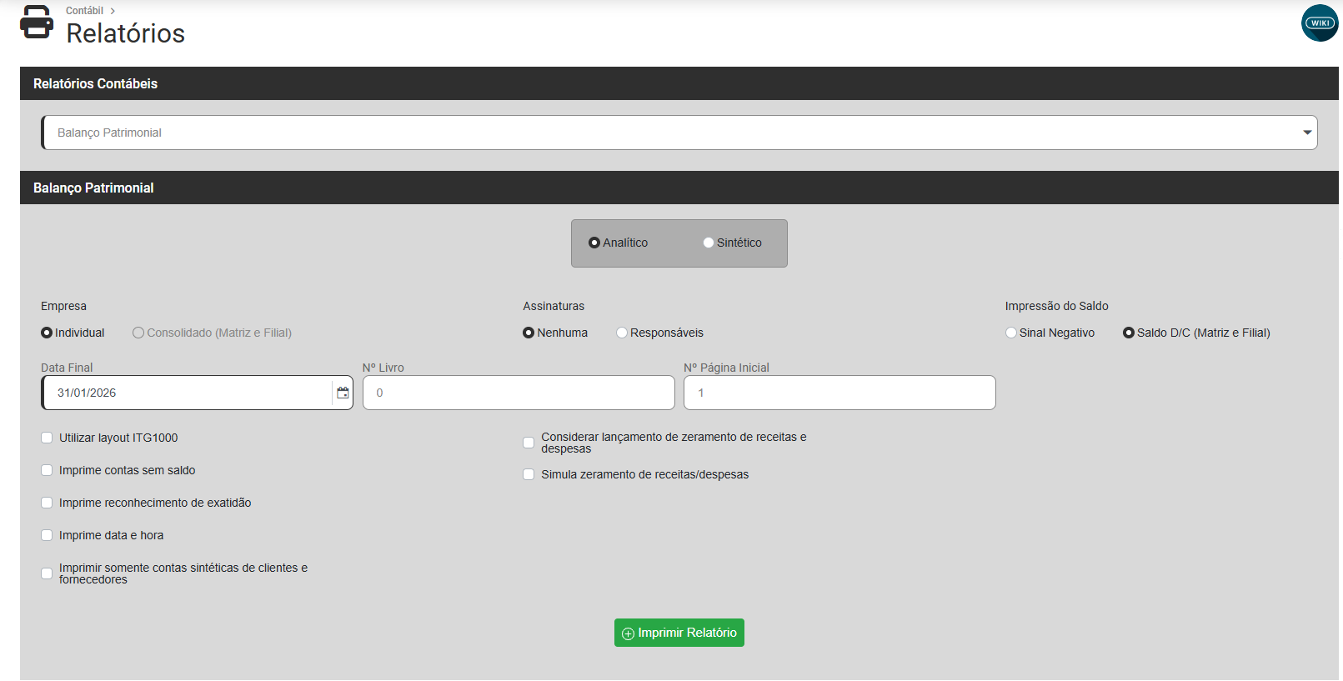
Task: Click the Balanço Patrimonial section header
Action: tap(679, 188)
